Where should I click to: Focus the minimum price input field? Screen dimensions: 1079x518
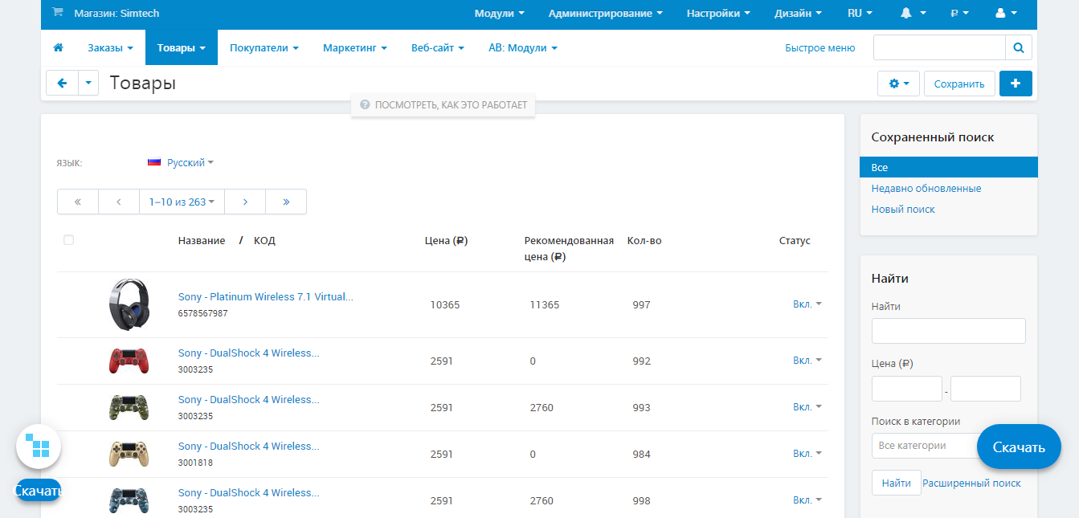[907, 389]
